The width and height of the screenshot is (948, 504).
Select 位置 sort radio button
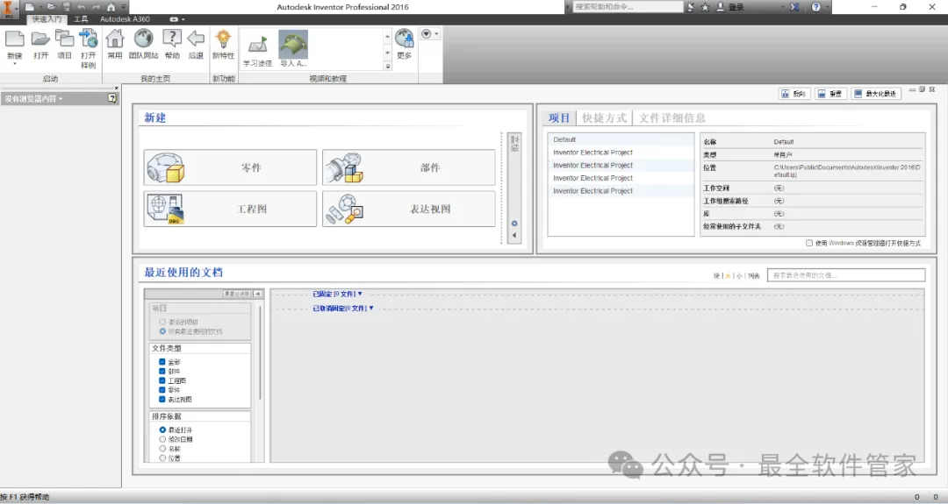[162, 458]
